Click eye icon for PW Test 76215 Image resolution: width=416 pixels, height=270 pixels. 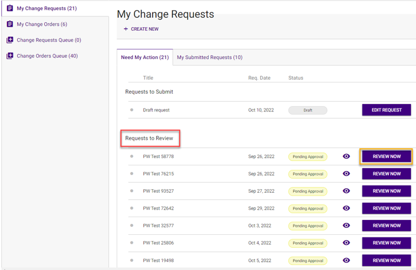coord(346,174)
